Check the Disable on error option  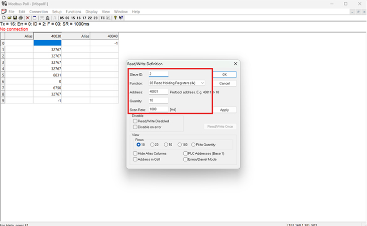(135, 127)
